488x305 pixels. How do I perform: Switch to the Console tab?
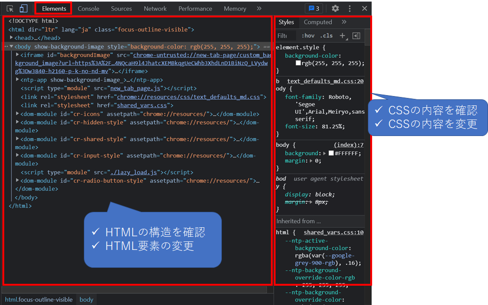(x=89, y=8)
